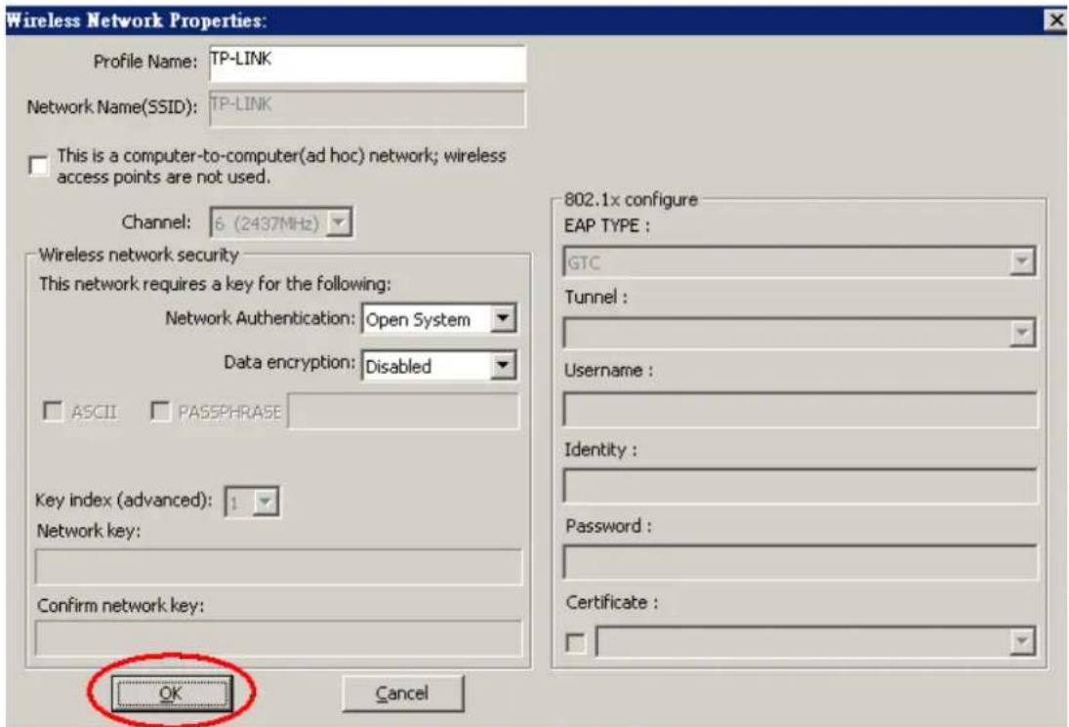
Task: Click the 'EAP TYPE :' label
Action: click(607, 225)
